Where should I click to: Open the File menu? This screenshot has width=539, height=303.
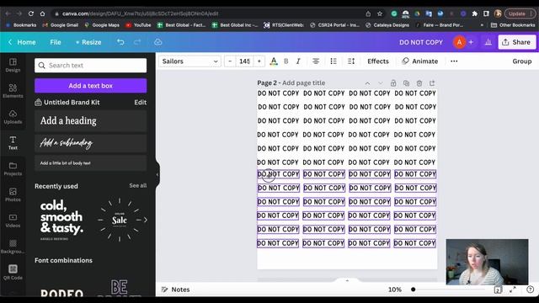pyautogui.click(x=56, y=42)
